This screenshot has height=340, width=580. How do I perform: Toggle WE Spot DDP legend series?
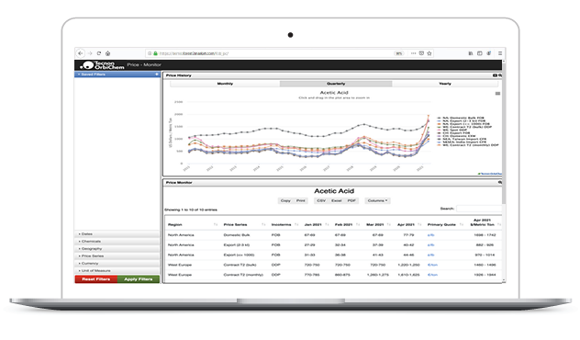tap(452, 130)
